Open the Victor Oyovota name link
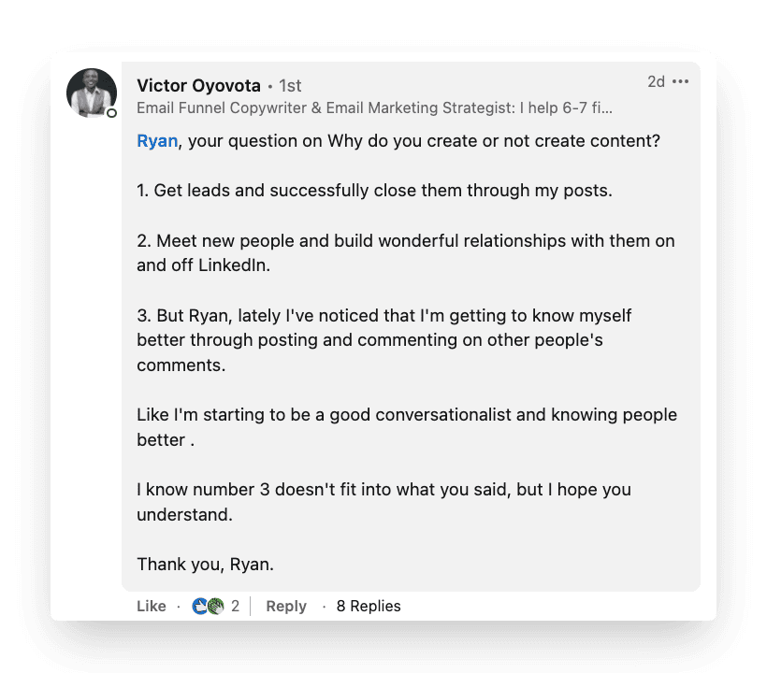Screen dimensions: 767x673 tap(198, 85)
